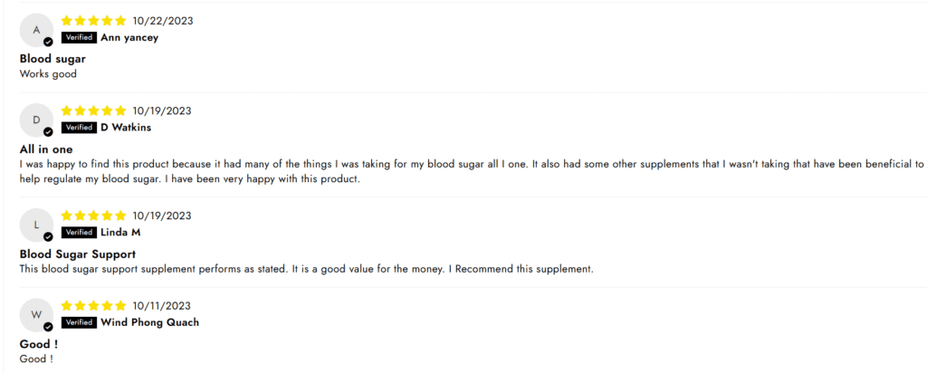Click Wind Phong Quach's W avatar

(x=36, y=315)
